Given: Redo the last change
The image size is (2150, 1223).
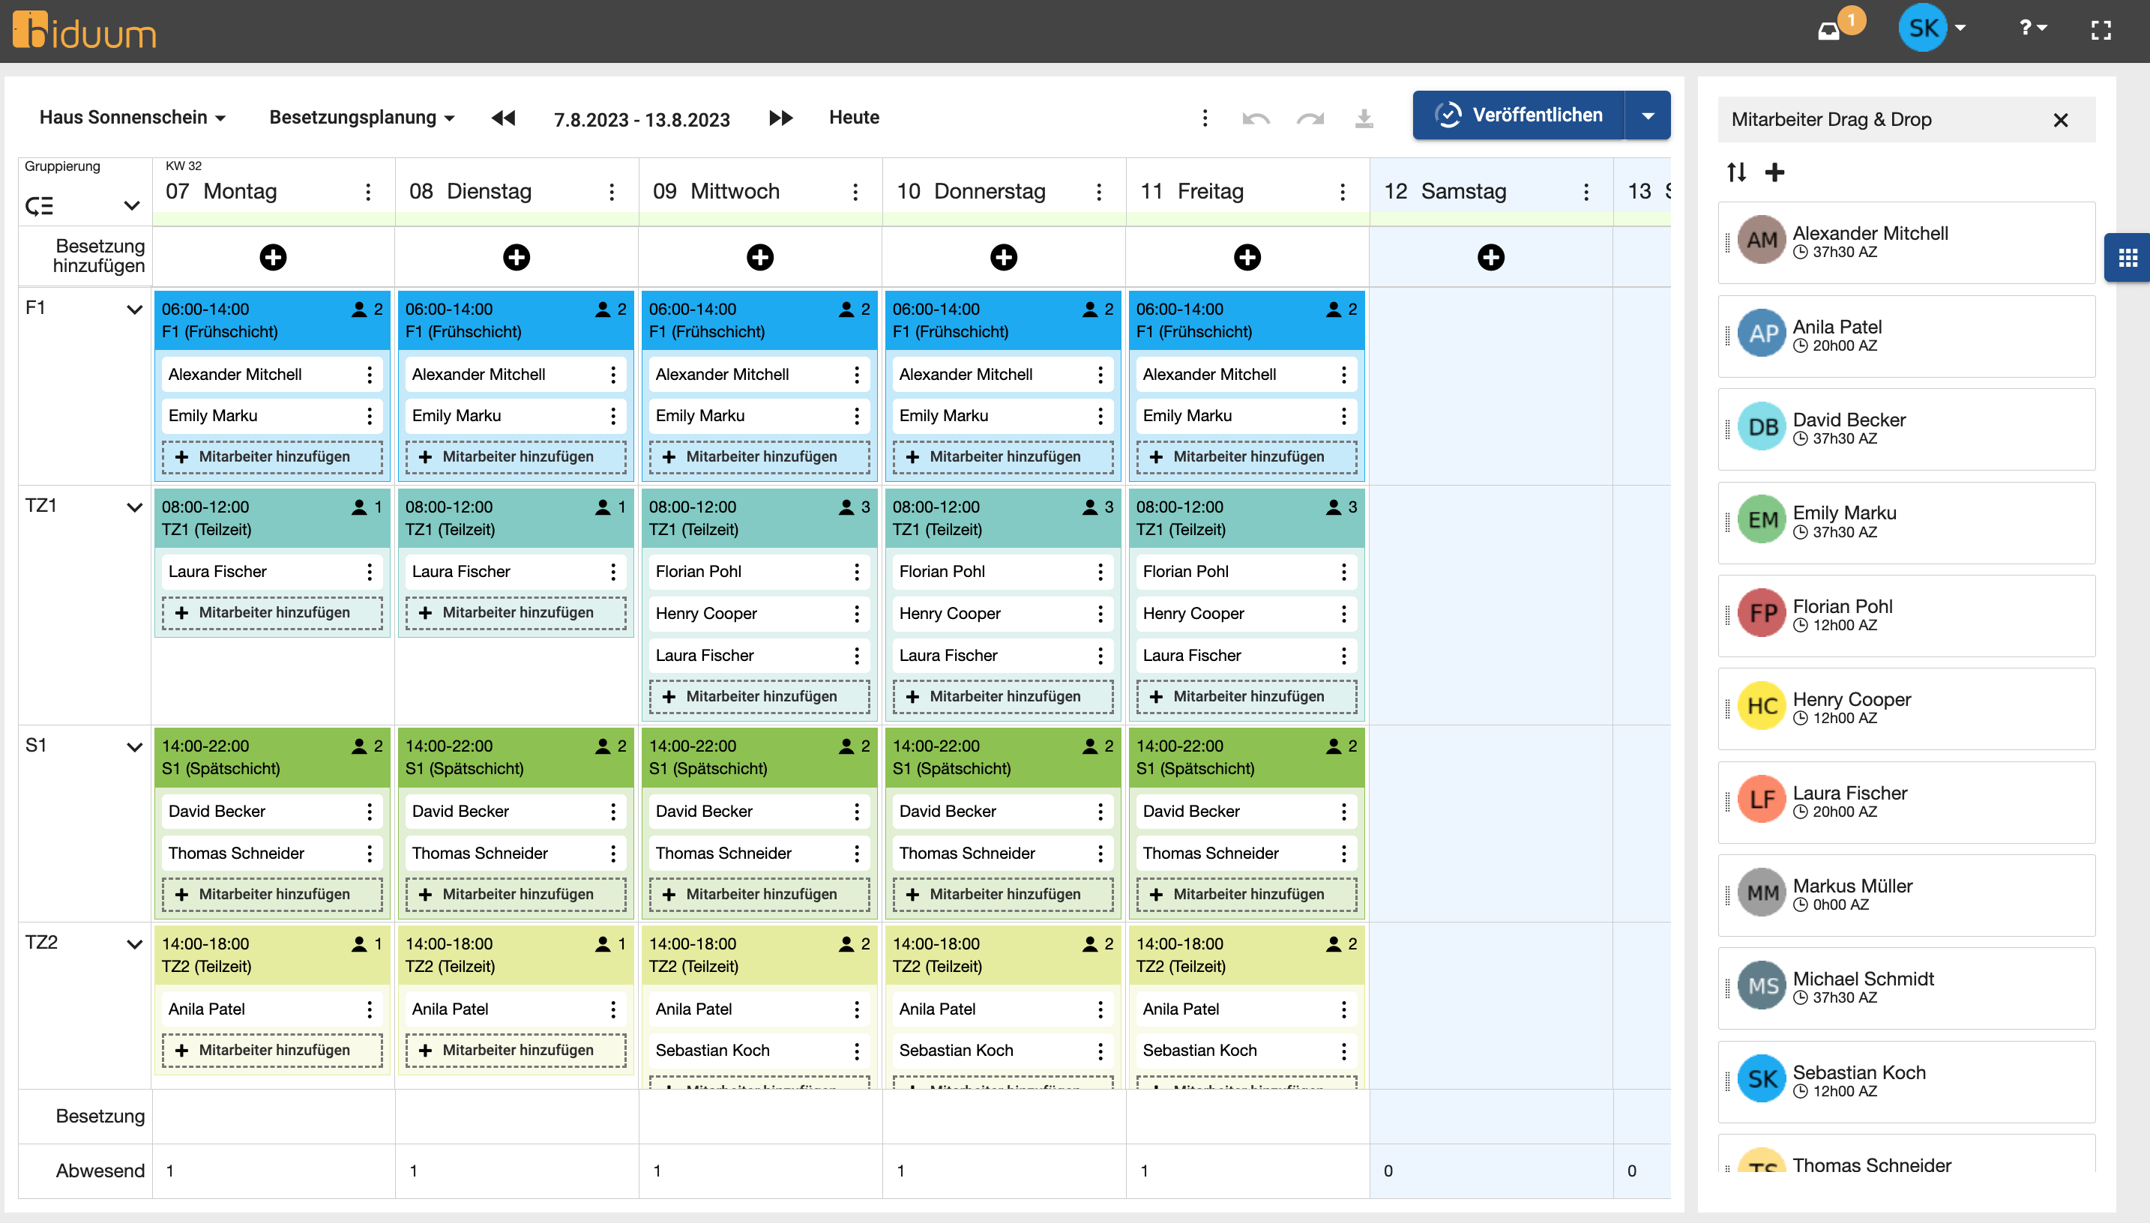Looking at the screenshot, I should tap(1308, 118).
